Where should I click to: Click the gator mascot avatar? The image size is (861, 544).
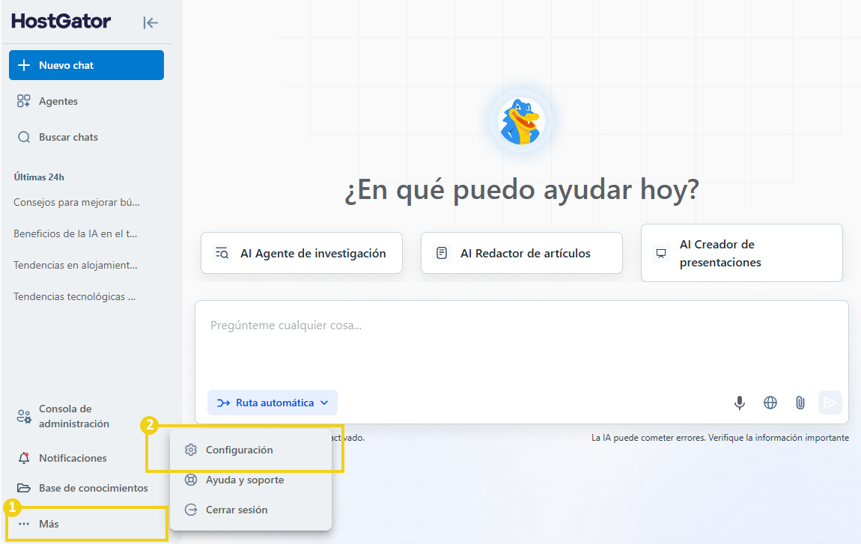tap(521, 121)
